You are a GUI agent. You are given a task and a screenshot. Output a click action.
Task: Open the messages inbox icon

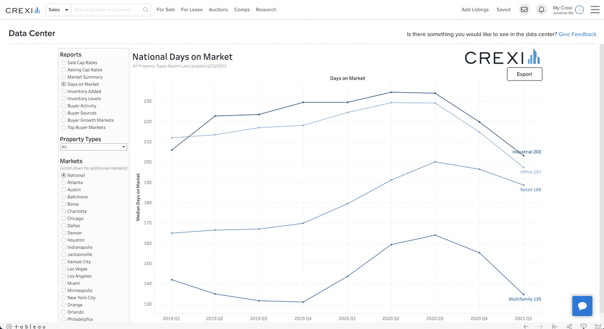pyautogui.click(x=524, y=9)
